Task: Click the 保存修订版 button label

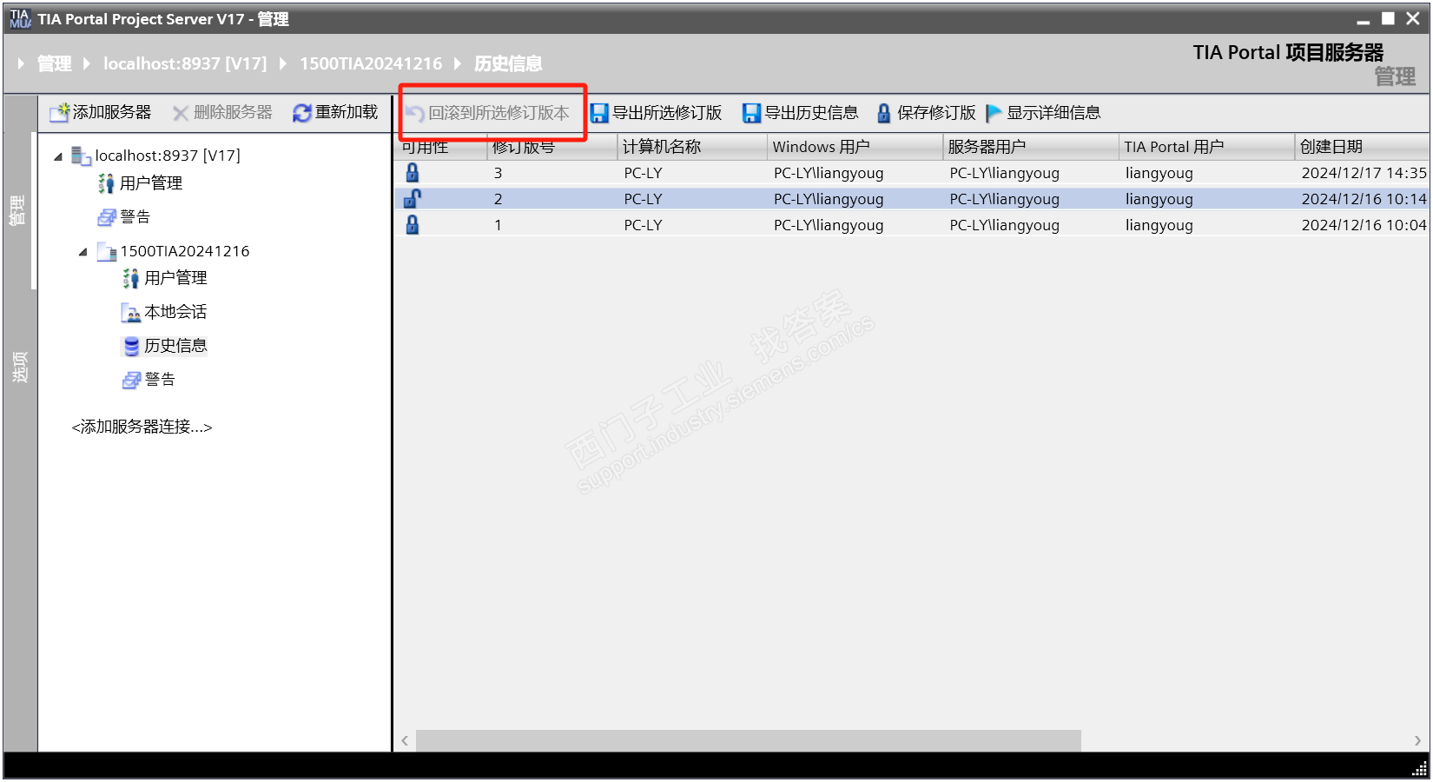Action: point(936,113)
